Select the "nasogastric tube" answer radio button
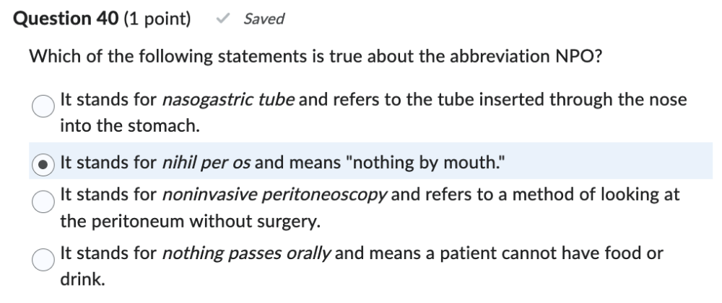722x303 pixels. click(43, 107)
